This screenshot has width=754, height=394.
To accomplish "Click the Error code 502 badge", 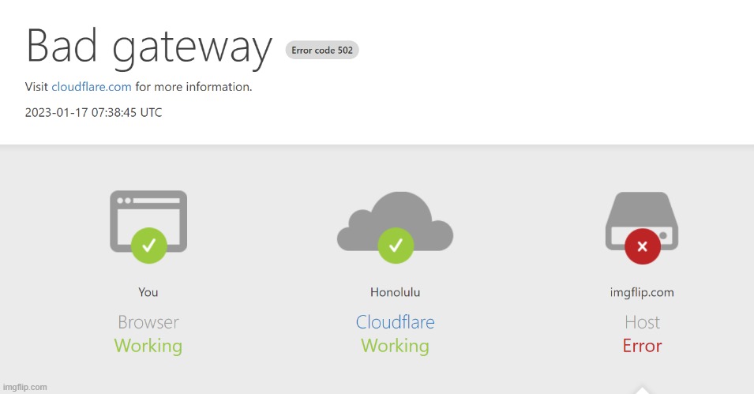I will coord(322,51).
